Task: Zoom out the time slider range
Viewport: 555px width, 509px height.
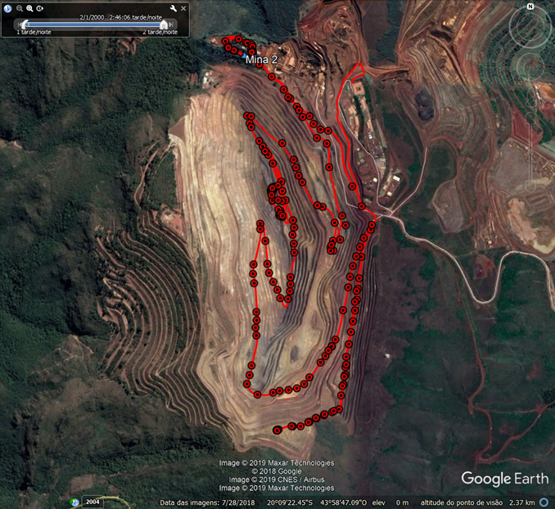Action: coord(20,8)
